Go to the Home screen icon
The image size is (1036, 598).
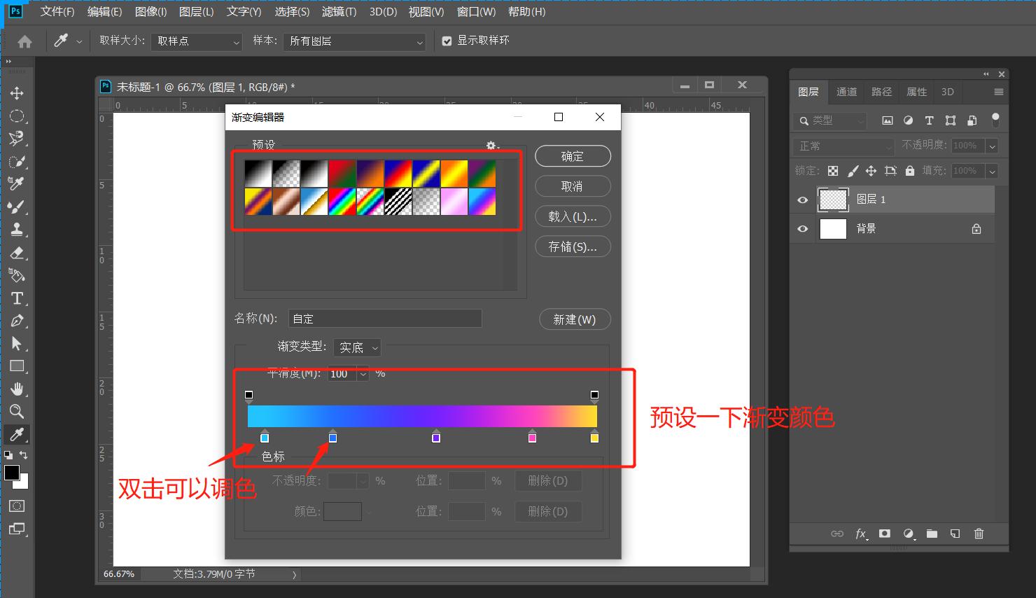[24, 41]
